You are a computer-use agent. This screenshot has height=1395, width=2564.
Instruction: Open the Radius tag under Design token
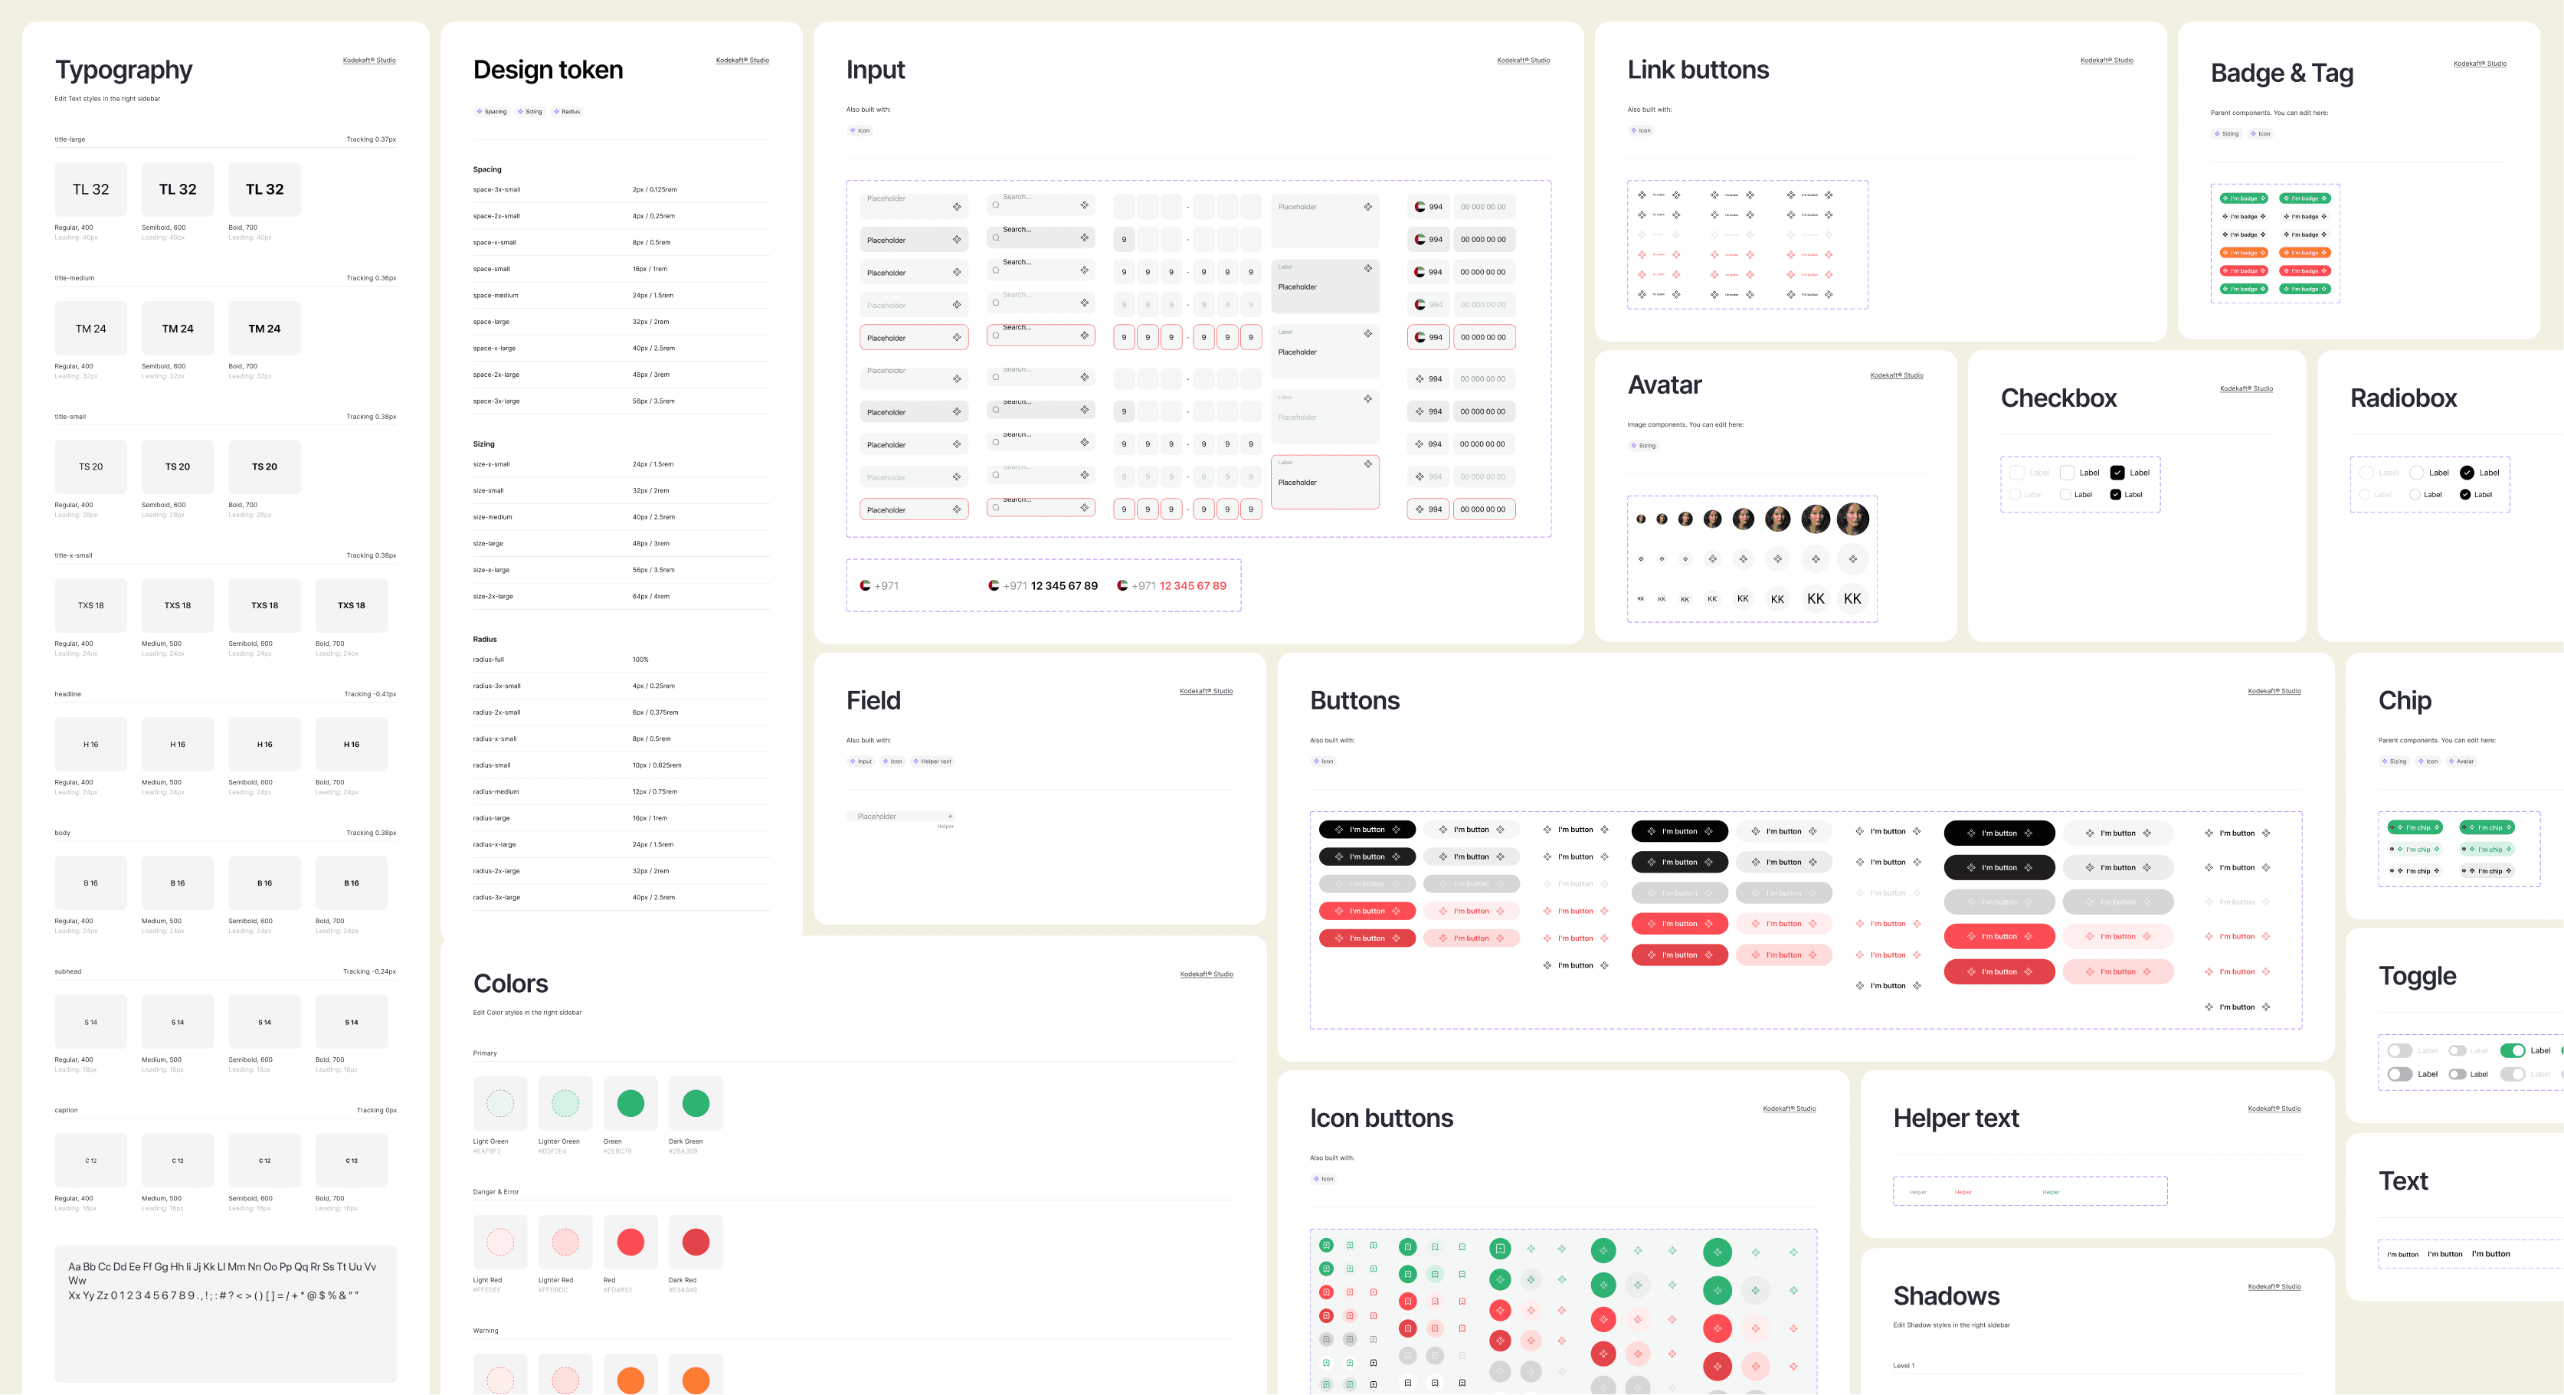[566, 111]
